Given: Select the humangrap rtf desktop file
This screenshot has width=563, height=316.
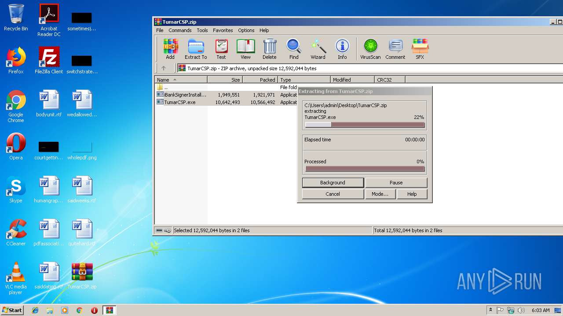Looking at the screenshot, I should pyautogui.click(x=49, y=190).
